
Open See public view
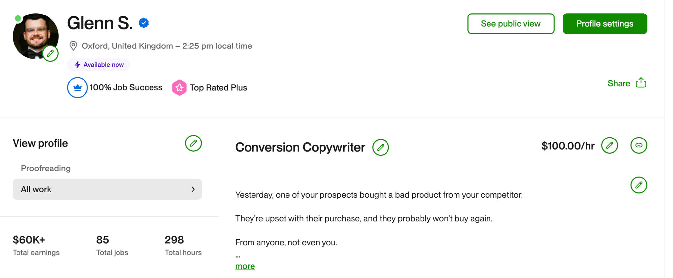pyautogui.click(x=510, y=24)
